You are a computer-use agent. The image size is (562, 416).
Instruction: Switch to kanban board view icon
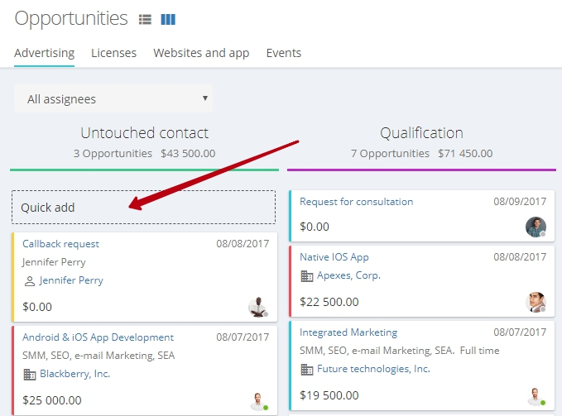coord(168,19)
